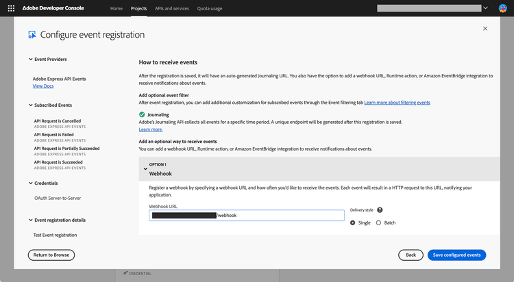Collapse the Credentials section

pyautogui.click(x=30, y=183)
